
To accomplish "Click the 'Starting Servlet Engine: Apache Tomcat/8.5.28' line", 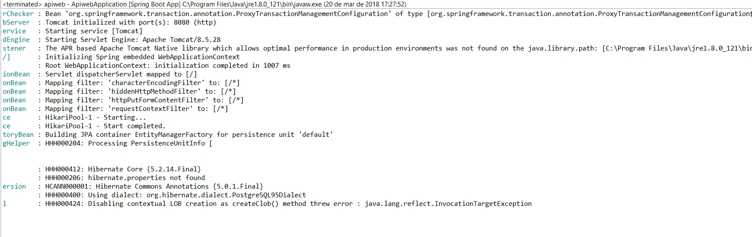I will pyautogui.click(x=133, y=40).
